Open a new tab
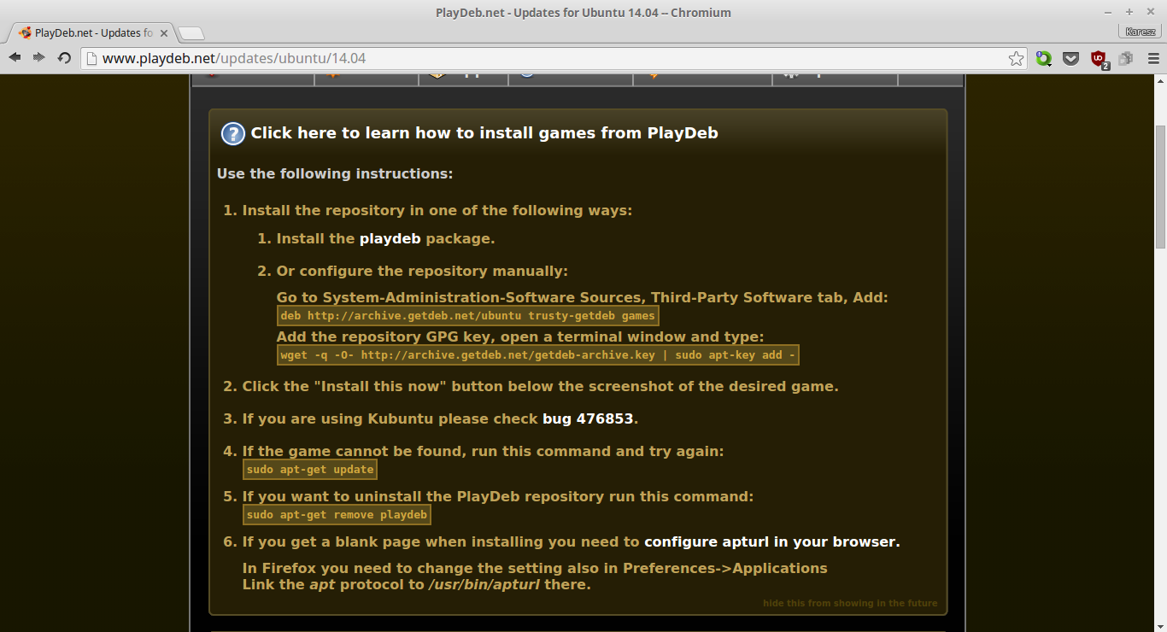 click(191, 33)
